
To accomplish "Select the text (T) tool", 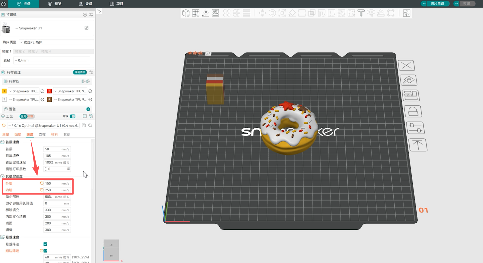I will point(361,13).
